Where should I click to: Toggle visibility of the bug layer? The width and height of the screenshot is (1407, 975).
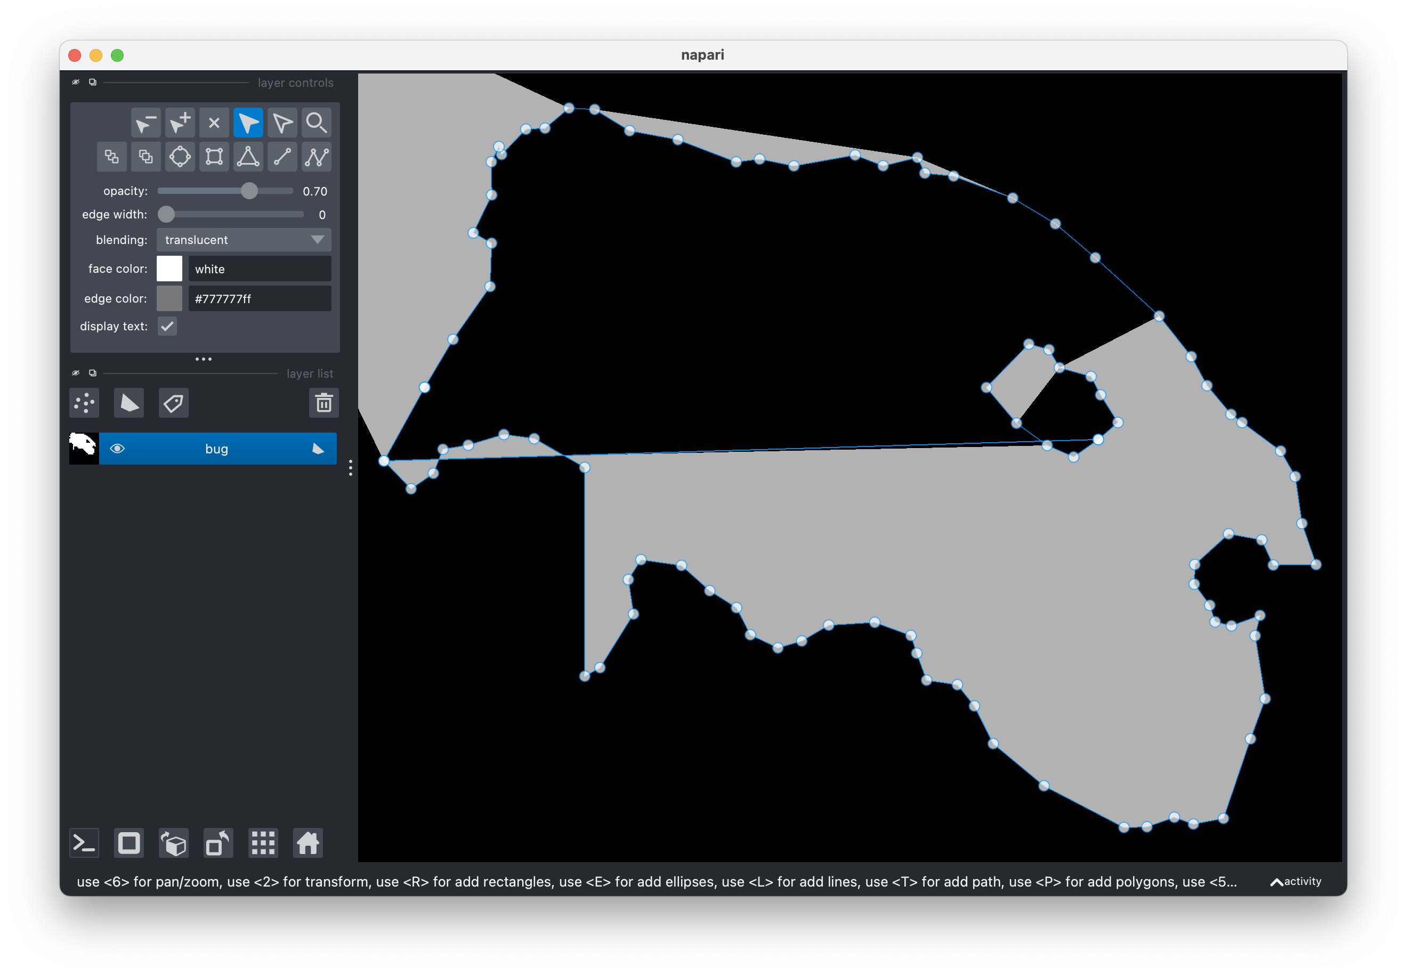point(118,448)
